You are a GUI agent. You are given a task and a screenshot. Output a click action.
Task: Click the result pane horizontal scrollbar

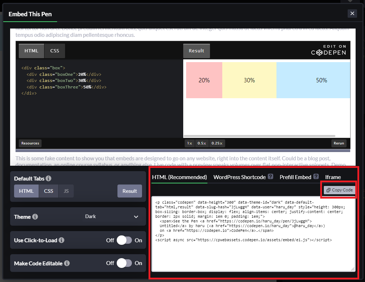point(259,136)
